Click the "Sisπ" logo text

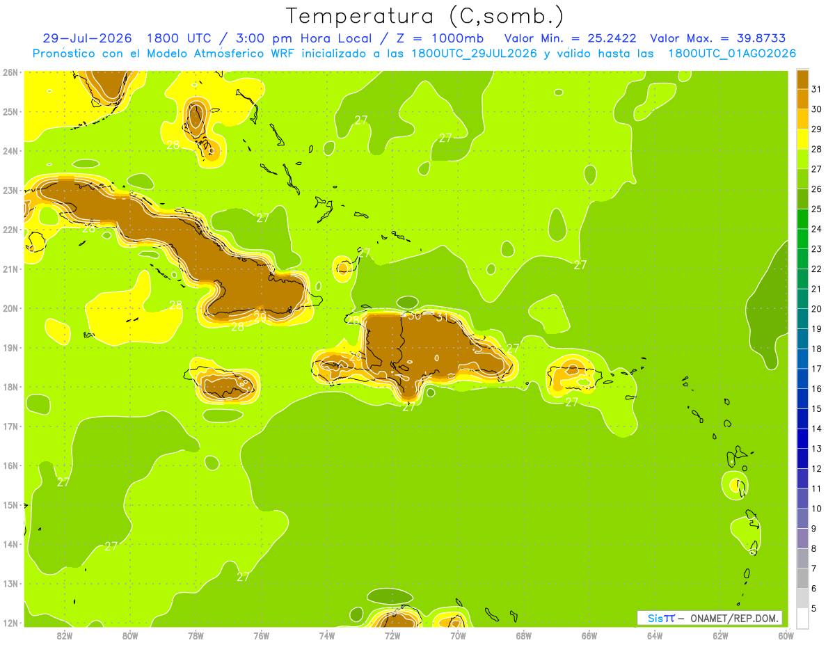pyautogui.click(x=661, y=618)
